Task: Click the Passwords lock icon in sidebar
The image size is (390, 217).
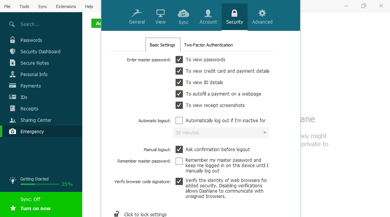Action: pyautogui.click(x=13, y=40)
